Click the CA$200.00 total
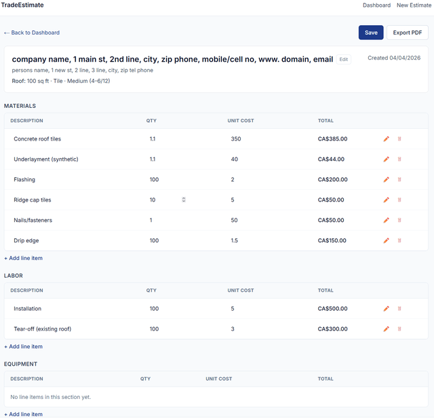434x418 pixels. point(332,180)
